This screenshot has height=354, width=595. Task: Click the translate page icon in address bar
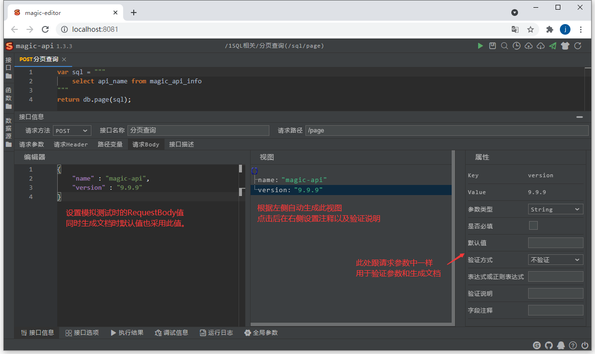coord(515,29)
